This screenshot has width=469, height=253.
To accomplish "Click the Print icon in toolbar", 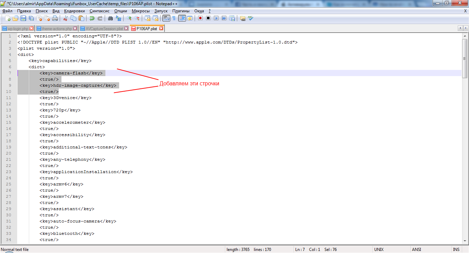I will (x=55, y=18).
